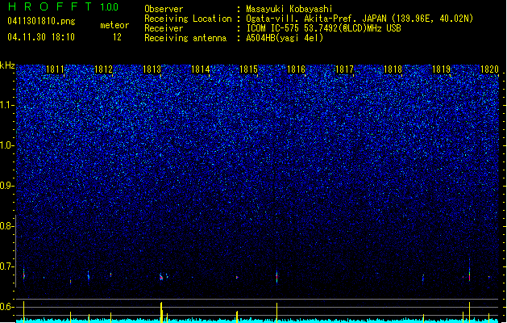The height and width of the screenshot is (323, 507).
Task: Click the 'Receiving Location' field label
Action: pyautogui.click(x=188, y=19)
